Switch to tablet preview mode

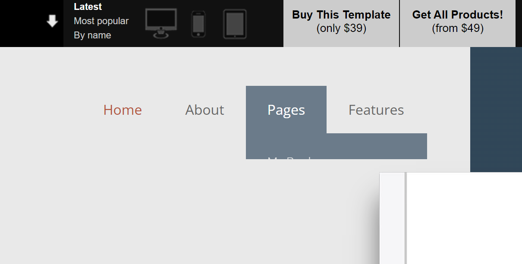click(x=235, y=24)
